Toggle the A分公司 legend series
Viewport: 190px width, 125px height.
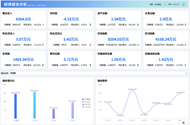coord(86,102)
